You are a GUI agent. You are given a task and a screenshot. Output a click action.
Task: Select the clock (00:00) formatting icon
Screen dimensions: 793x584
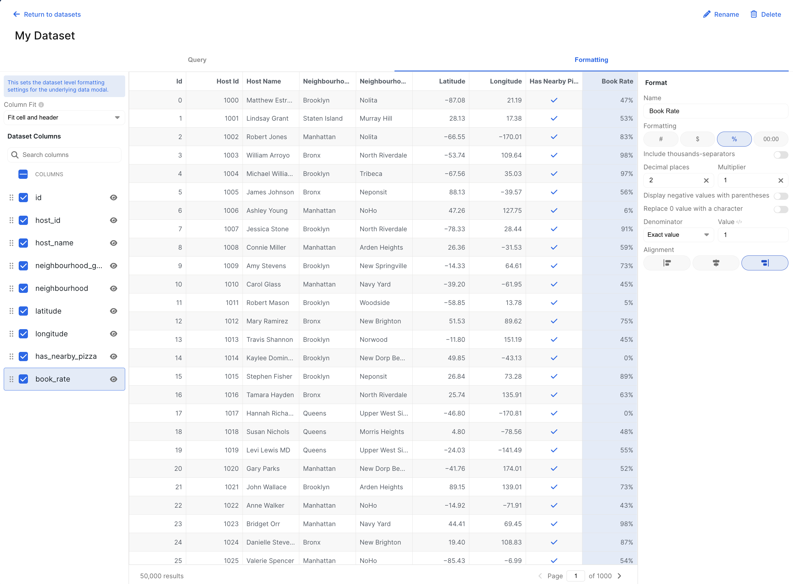pyautogui.click(x=771, y=139)
